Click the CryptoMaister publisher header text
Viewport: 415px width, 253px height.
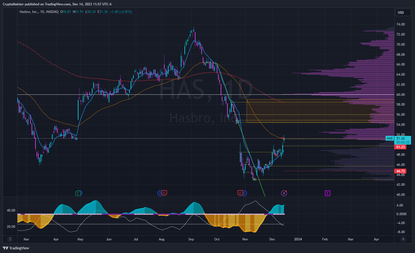coord(57,4)
